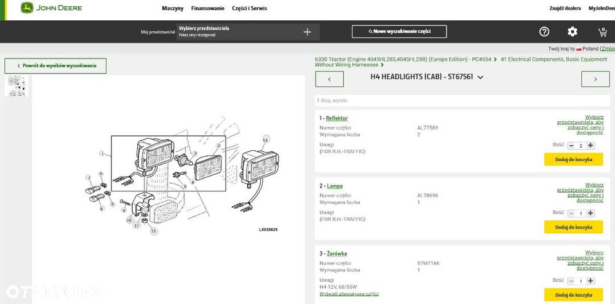Increase Żarówka quantity with plus
The height and width of the screenshot is (304, 615).
pos(590,281)
